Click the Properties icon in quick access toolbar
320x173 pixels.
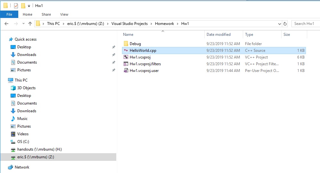tap(16, 6)
